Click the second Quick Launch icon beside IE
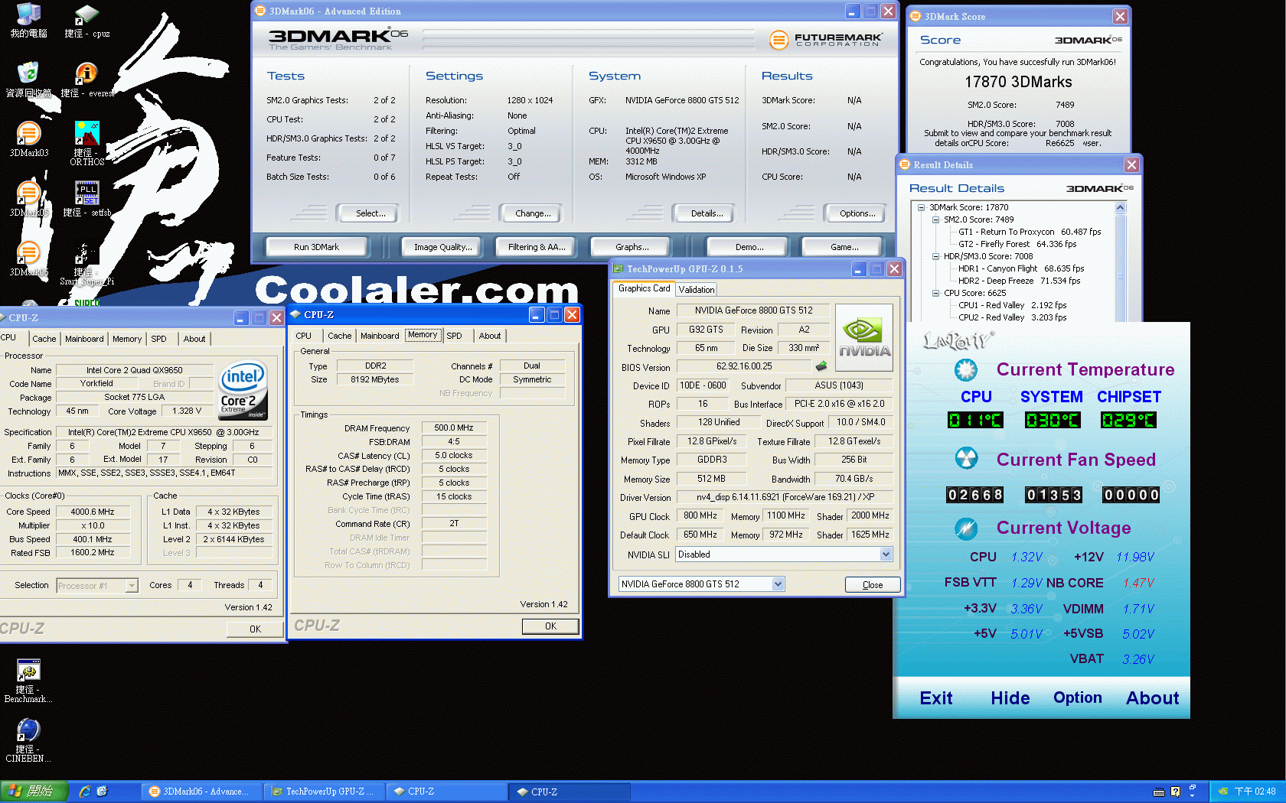This screenshot has height=803, width=1286. [x=103, y=792]
